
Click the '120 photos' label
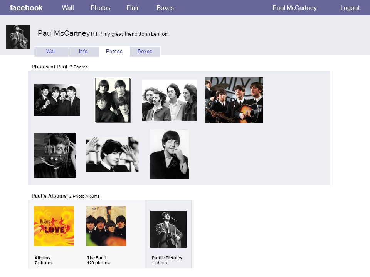pos(98,263)
